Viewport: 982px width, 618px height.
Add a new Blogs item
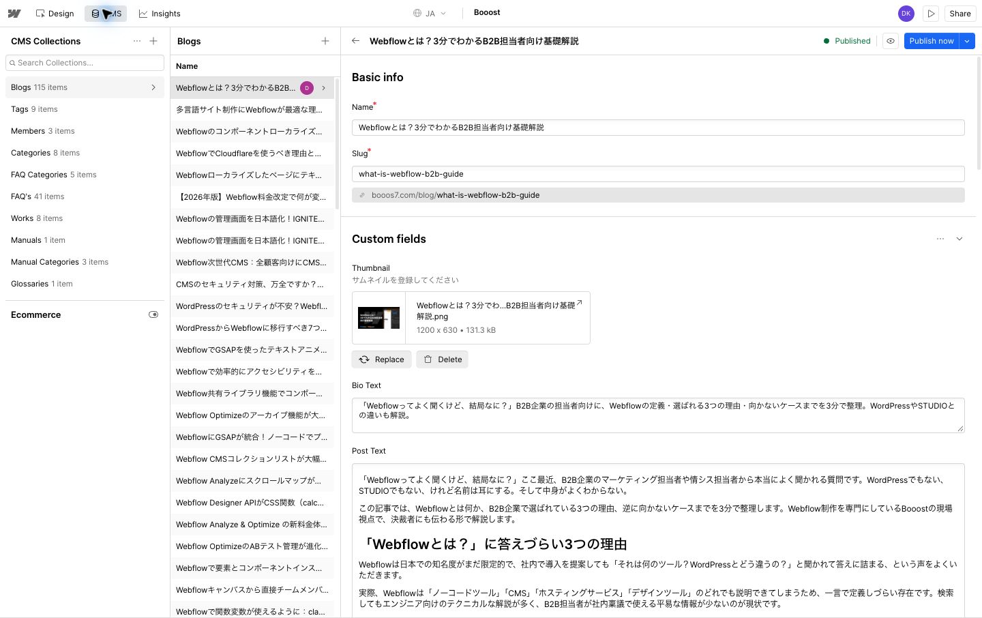[x=325, y=41]
